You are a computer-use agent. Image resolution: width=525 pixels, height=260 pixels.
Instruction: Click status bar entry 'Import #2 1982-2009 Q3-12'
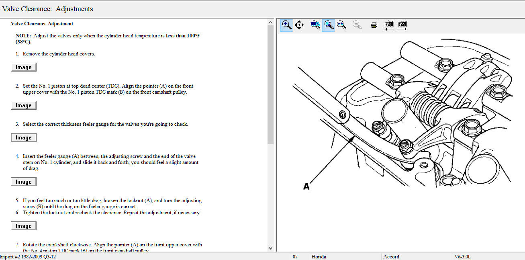pos(28,256)
